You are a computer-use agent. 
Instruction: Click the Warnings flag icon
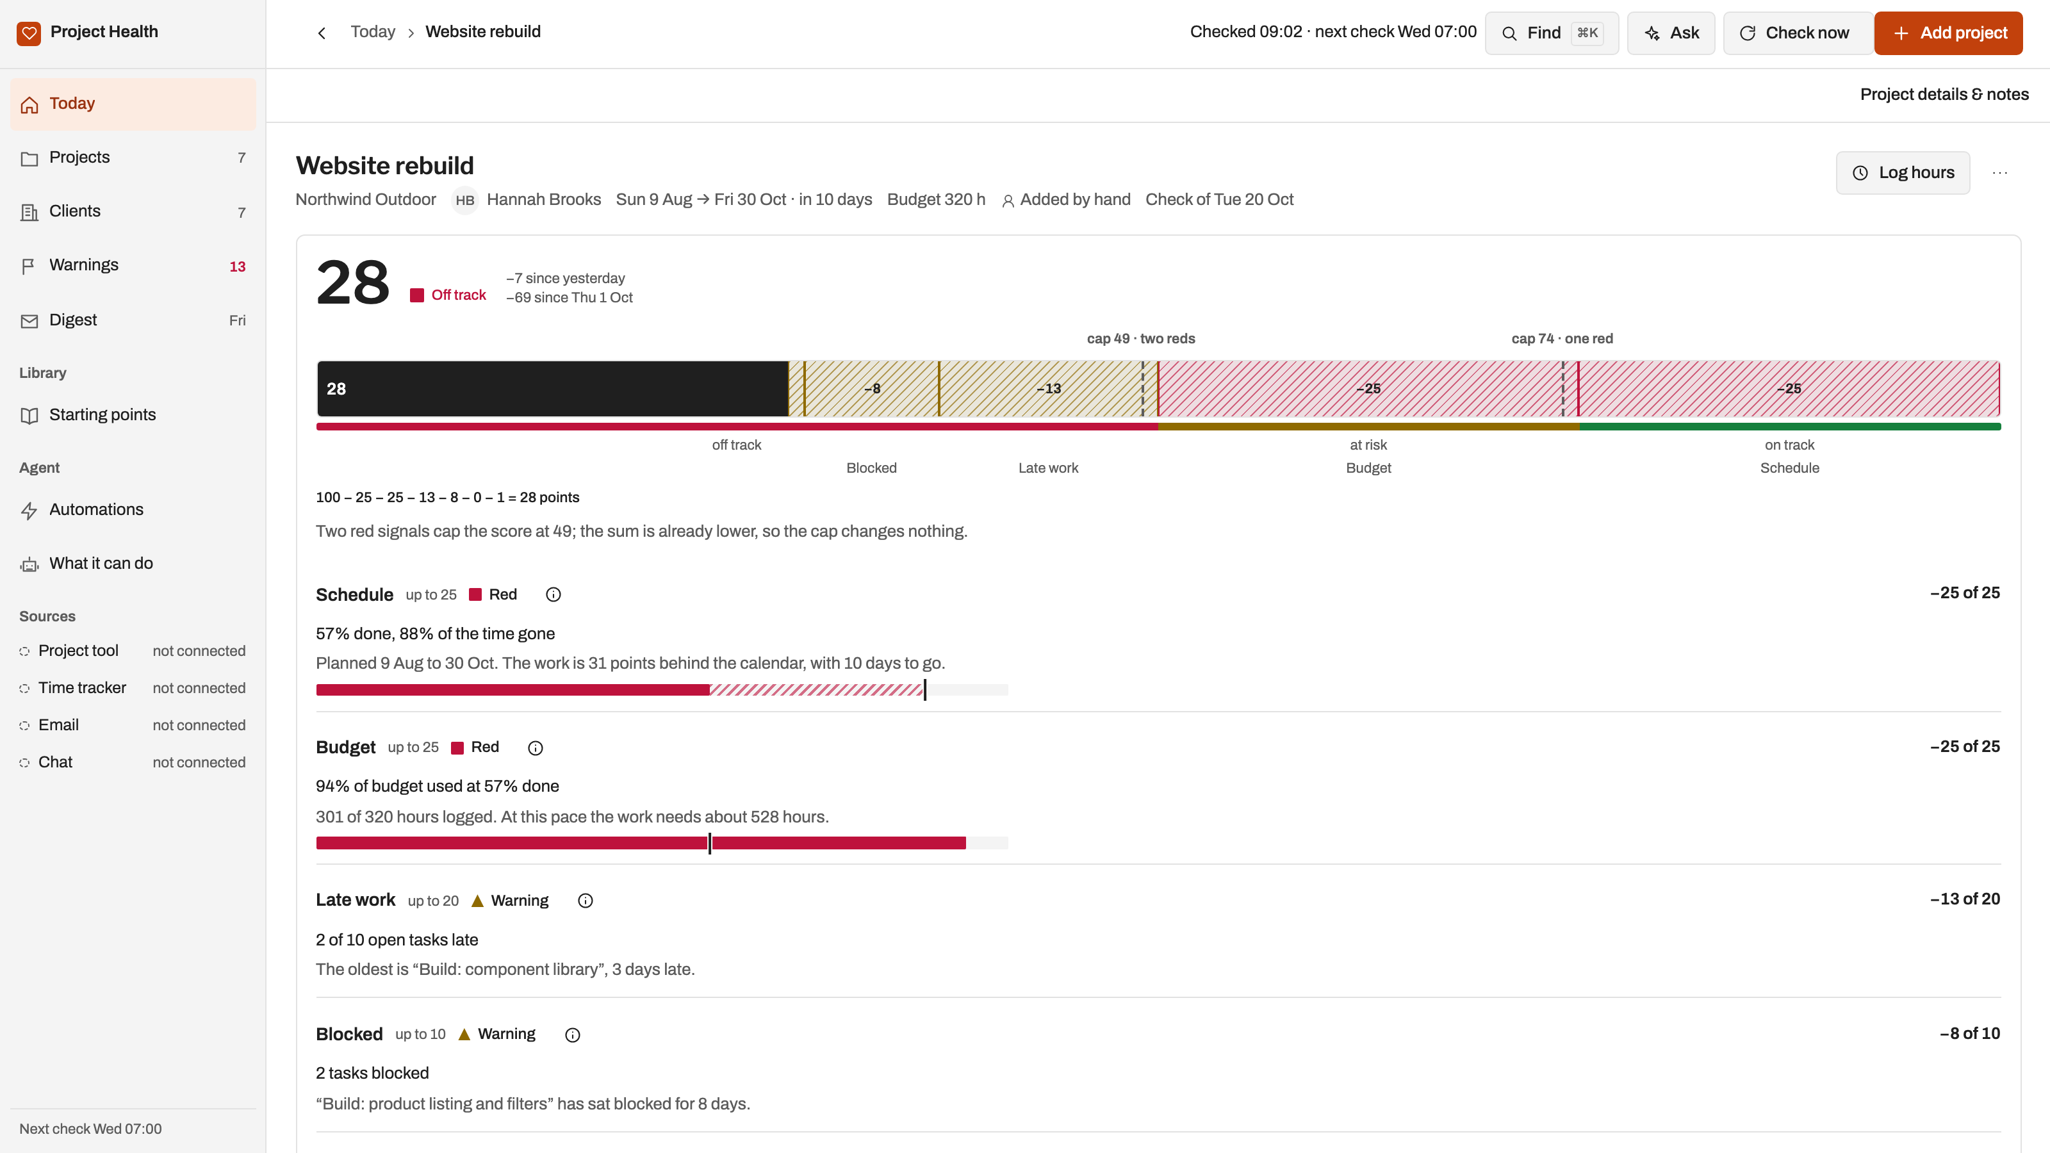pos(29,266)
